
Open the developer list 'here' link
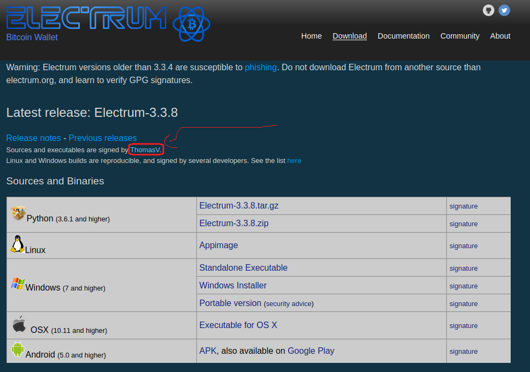294,160
